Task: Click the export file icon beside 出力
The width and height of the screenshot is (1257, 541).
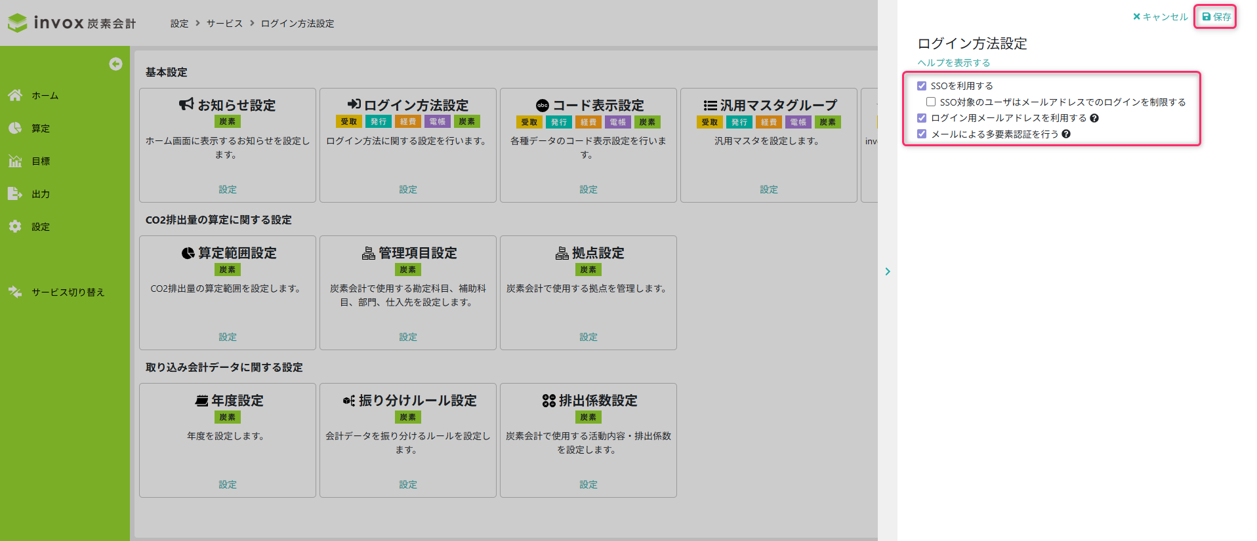Action: [x=15, y=193]
